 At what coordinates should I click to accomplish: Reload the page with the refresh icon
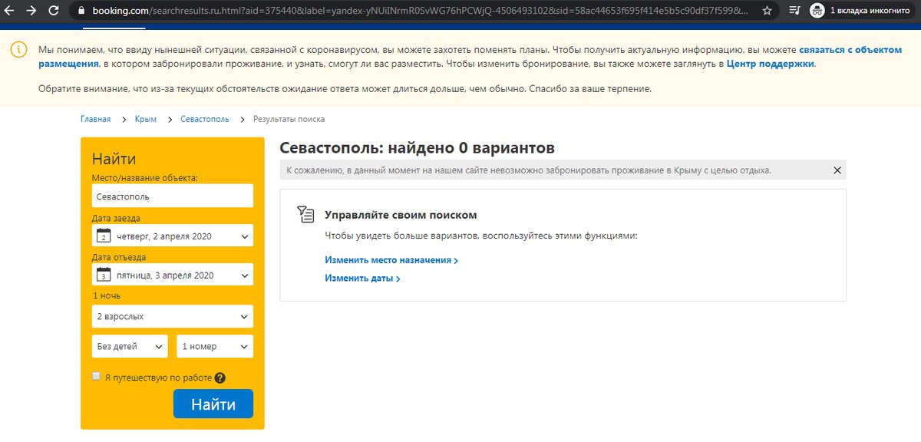click(54, 11)
